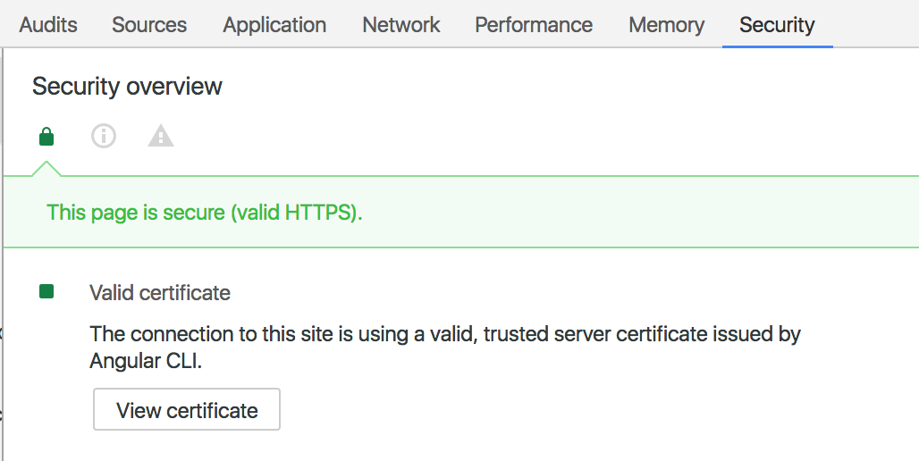The width and height of the screenshot is (919, 461).
Task: Open the Network tab
Action: (401, 25)
